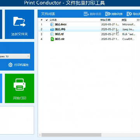Click the 文件列表 panel title
Image resolution: width=140 pixels, height=140 pixels.
point(48,14)
